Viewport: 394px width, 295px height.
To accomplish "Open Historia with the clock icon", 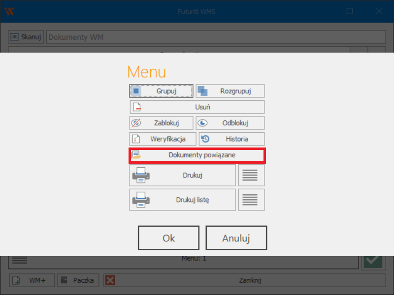I will click(x=231, y=139).
